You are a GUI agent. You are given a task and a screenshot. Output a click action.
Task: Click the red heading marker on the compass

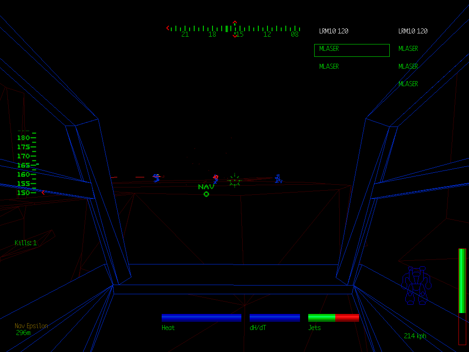[235, 22]
